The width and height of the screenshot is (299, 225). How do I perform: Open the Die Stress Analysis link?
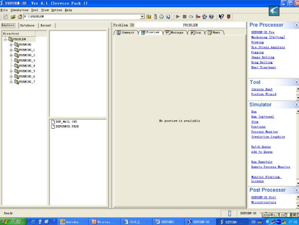click(268, 47)
